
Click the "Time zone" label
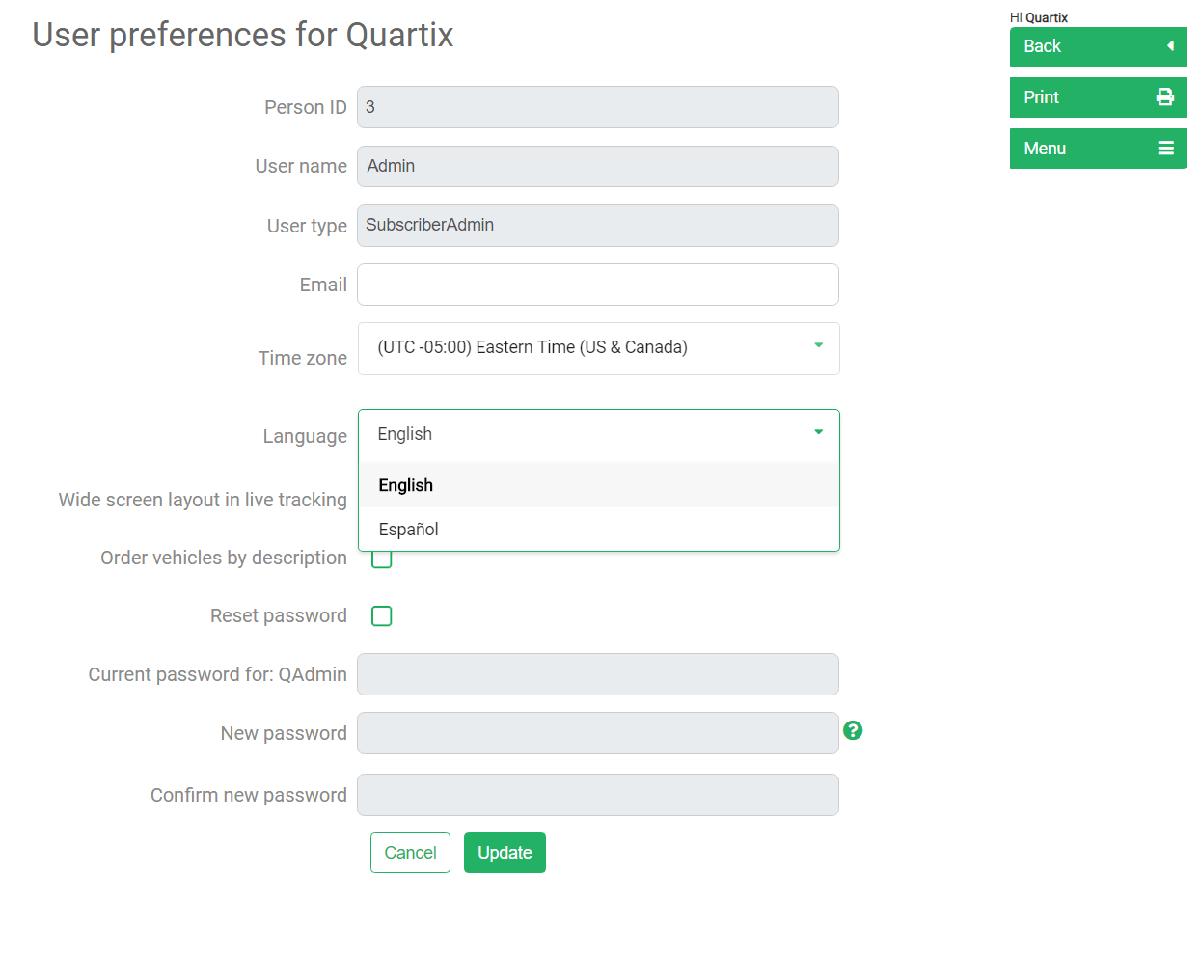pyautogui.click(x=303, y=358)
